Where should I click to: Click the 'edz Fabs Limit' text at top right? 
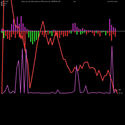pos(112,1)
